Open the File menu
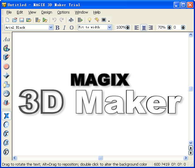 click(9, 12)
